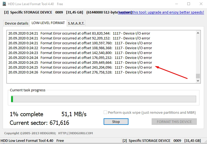The width and height of the screenshot is (207, 144).
Task: Click the log scrollbar down arrow
Action: [x=198, y=81]
